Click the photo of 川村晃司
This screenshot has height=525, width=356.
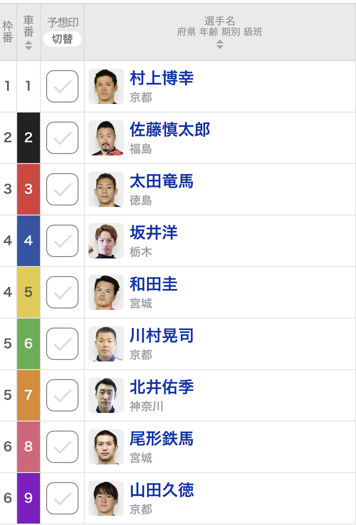106,344
